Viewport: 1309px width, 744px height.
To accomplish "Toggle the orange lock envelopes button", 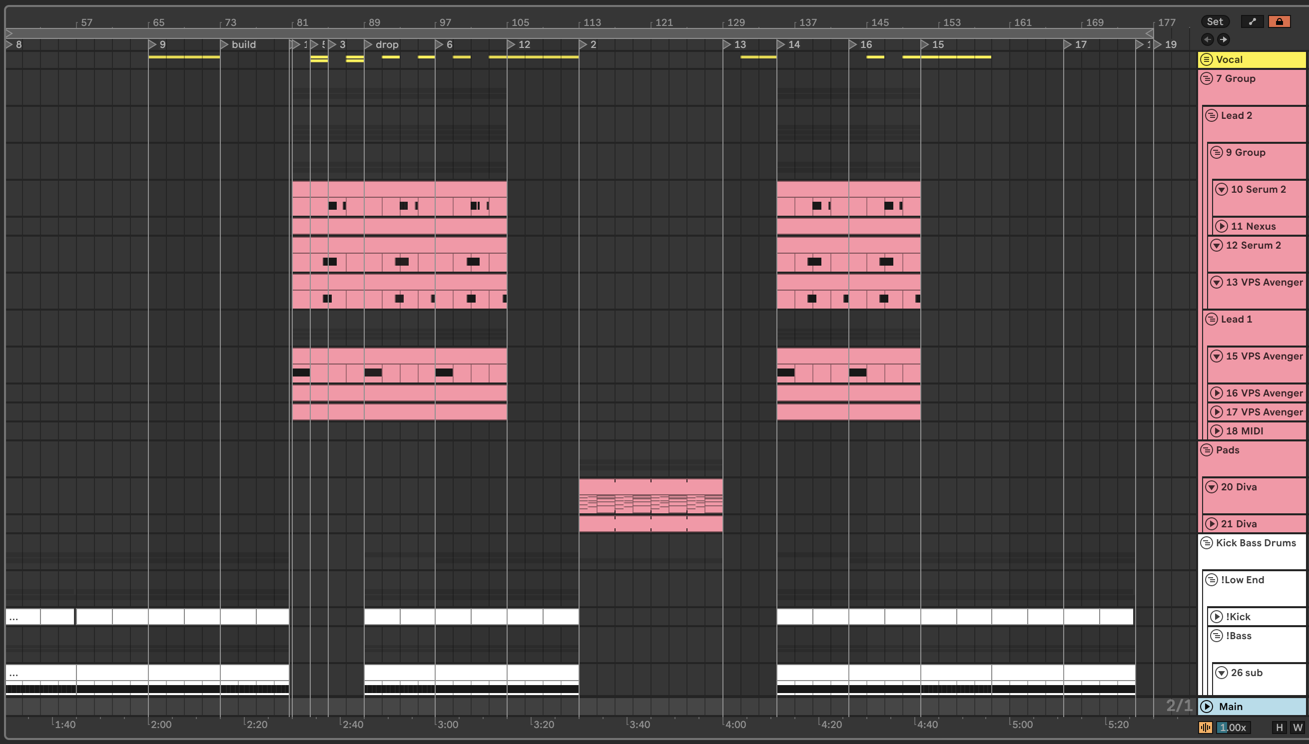I will 1279,21.
